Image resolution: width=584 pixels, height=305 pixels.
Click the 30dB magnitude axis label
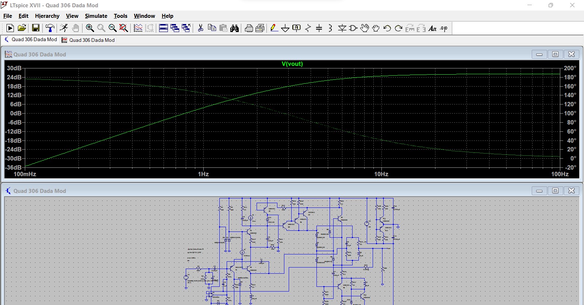coord(14,68)
